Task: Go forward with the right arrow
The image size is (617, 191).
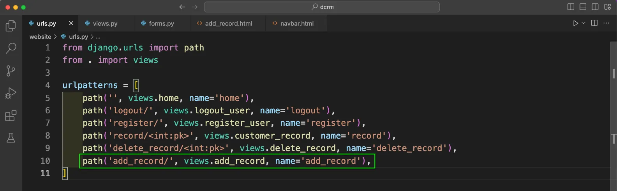Action: [x=195, y=7]
